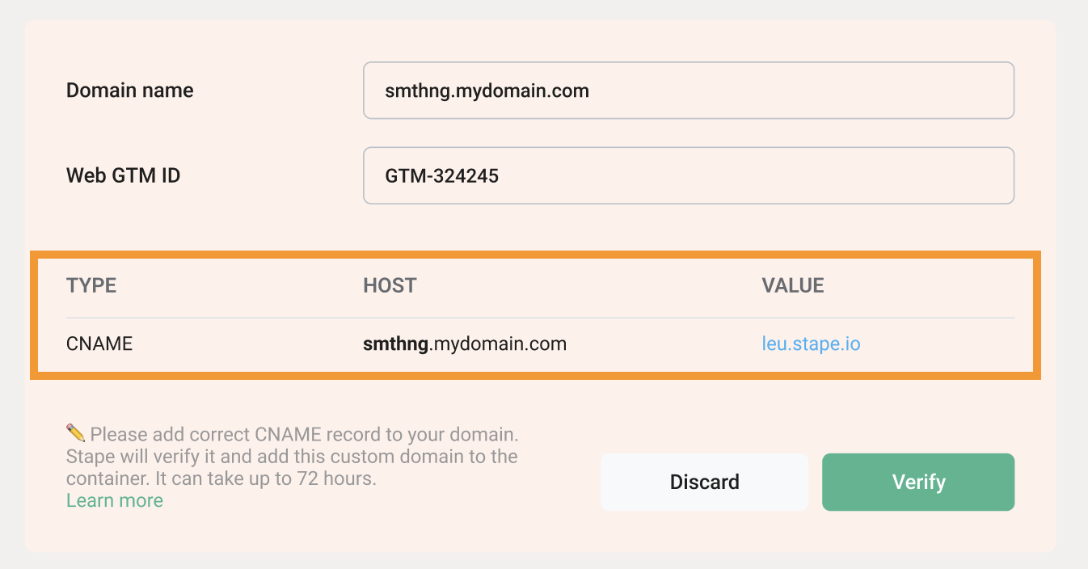Select the VALUE column header
1088x569 pixels.
(x=793, y=285)
